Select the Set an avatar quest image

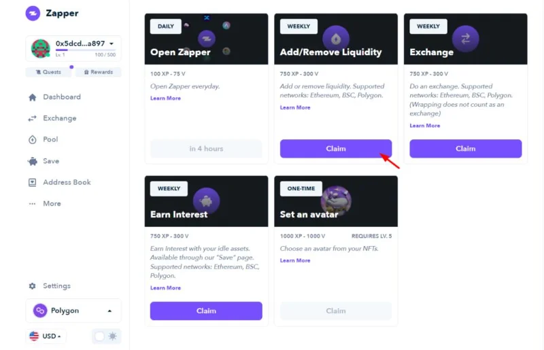(336, 201)
